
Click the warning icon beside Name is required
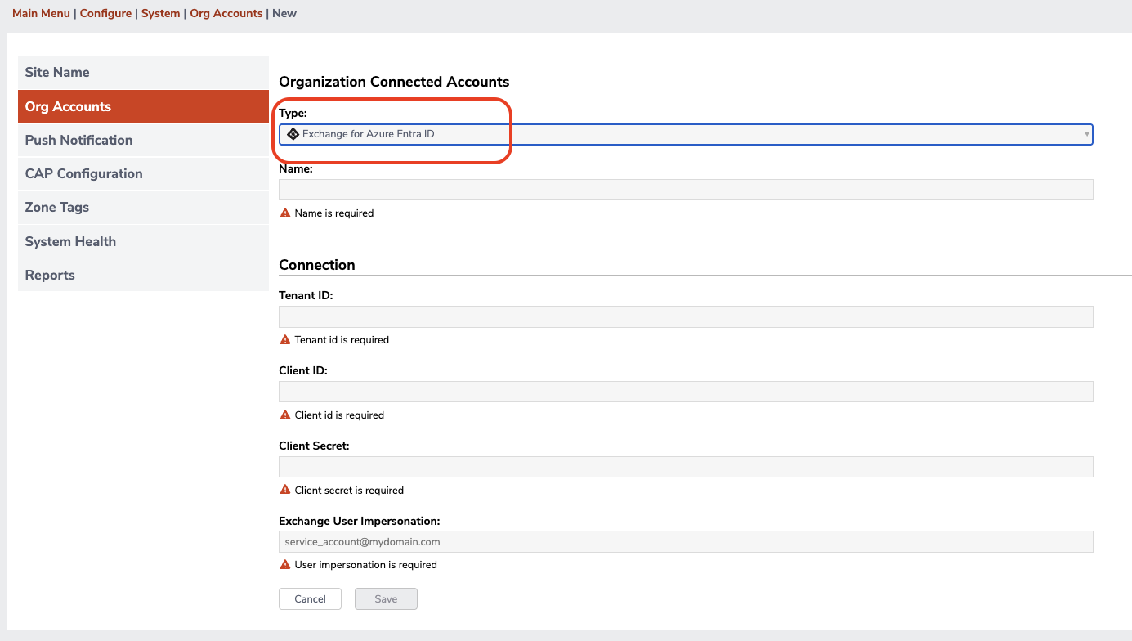click(x=285, y=213)
